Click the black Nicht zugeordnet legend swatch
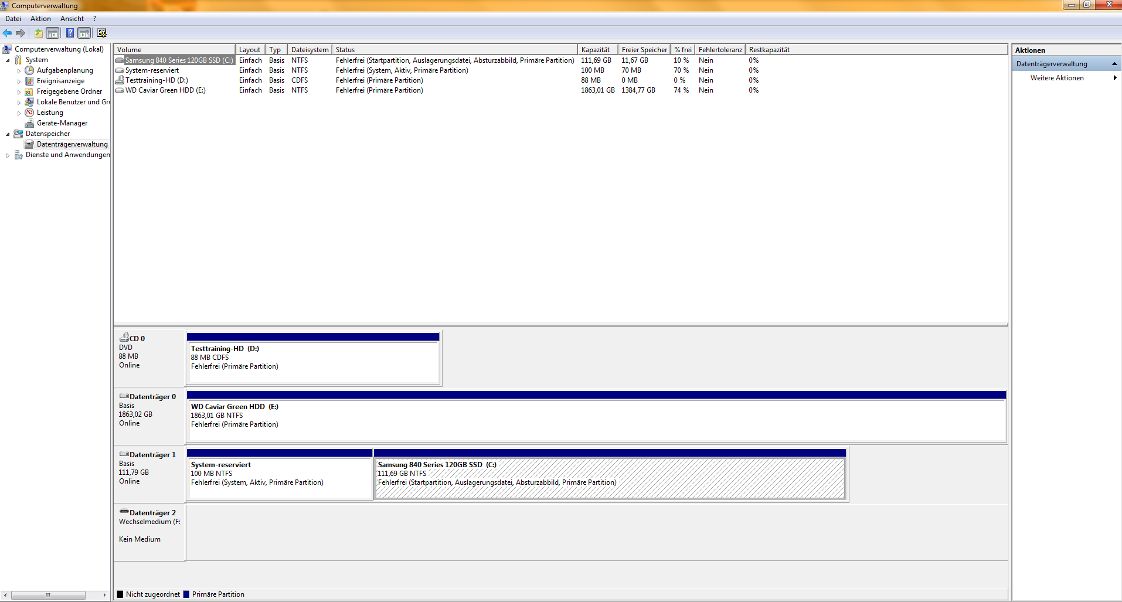This screenshot has width=1122, height=602. 120,594
